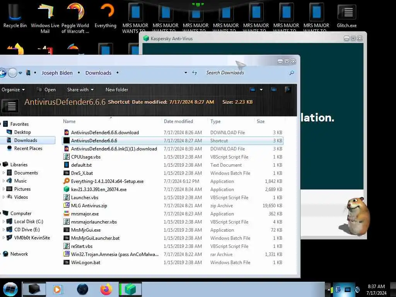Select VM0b0t KevinSite in navigation pane
The image size is (396, 297).
pyautogui.click(x=32, y=238)
